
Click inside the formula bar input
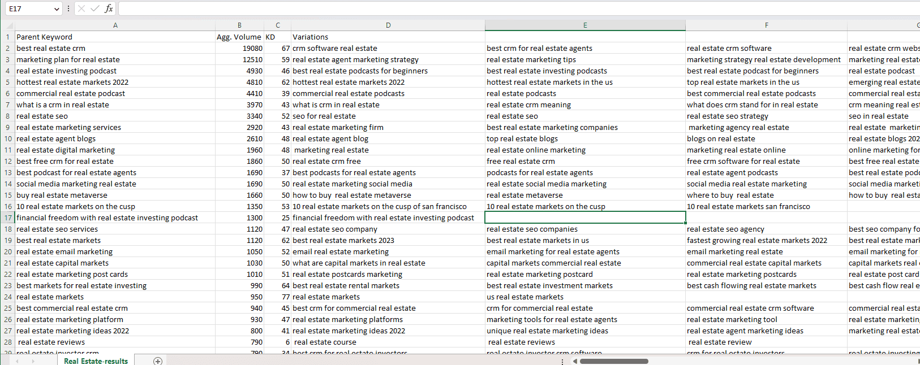pos(519,8)
